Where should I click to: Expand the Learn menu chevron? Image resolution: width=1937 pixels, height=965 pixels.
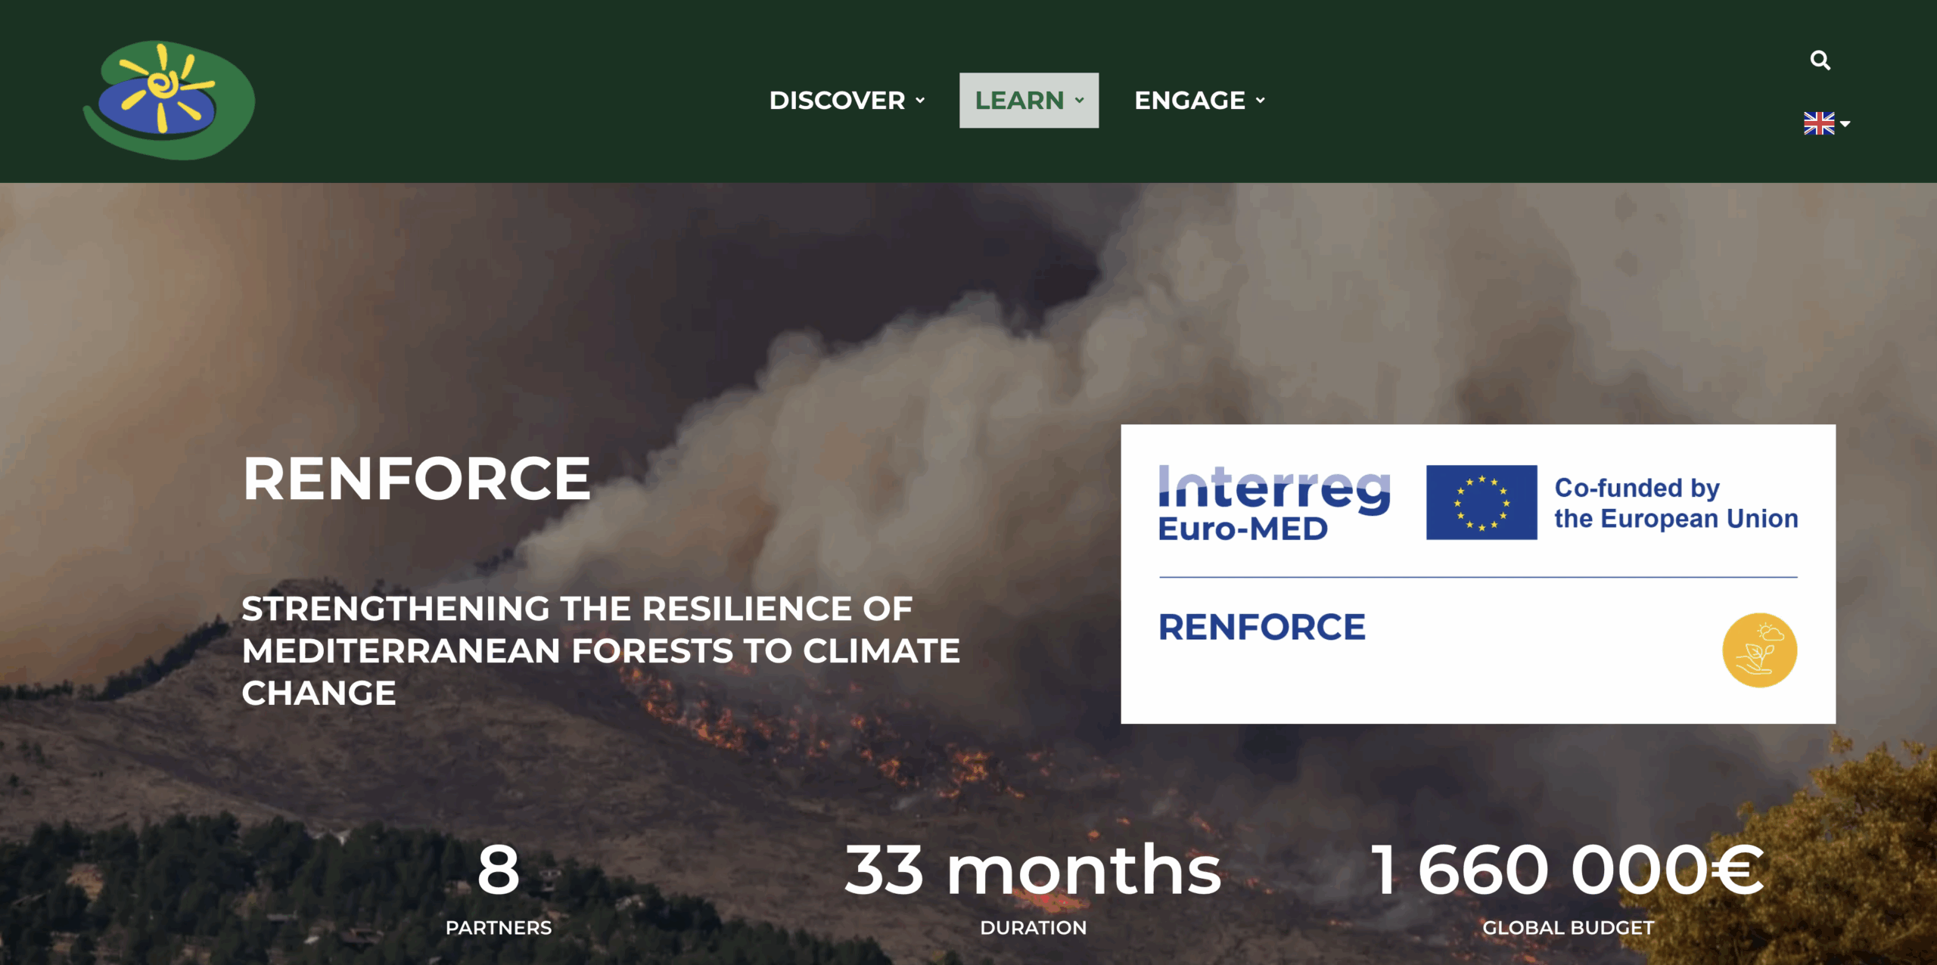pos(1080,101)
